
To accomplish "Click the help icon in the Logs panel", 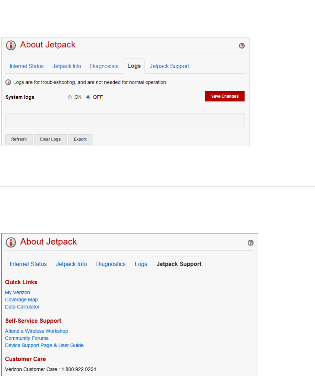I will point(242,45).
